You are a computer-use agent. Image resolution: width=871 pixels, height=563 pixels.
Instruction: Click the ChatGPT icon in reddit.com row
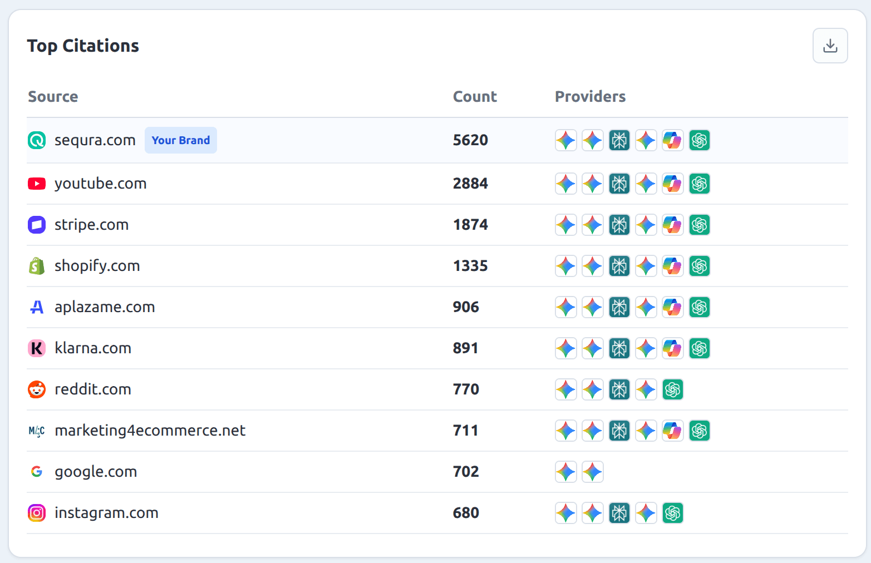tap(673, 389)
